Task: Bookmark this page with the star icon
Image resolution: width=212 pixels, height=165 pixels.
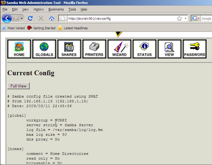Action: (179, 19)
